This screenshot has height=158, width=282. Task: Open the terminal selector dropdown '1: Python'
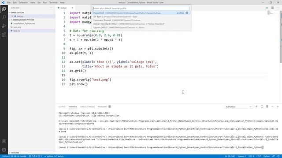point(238,107)
